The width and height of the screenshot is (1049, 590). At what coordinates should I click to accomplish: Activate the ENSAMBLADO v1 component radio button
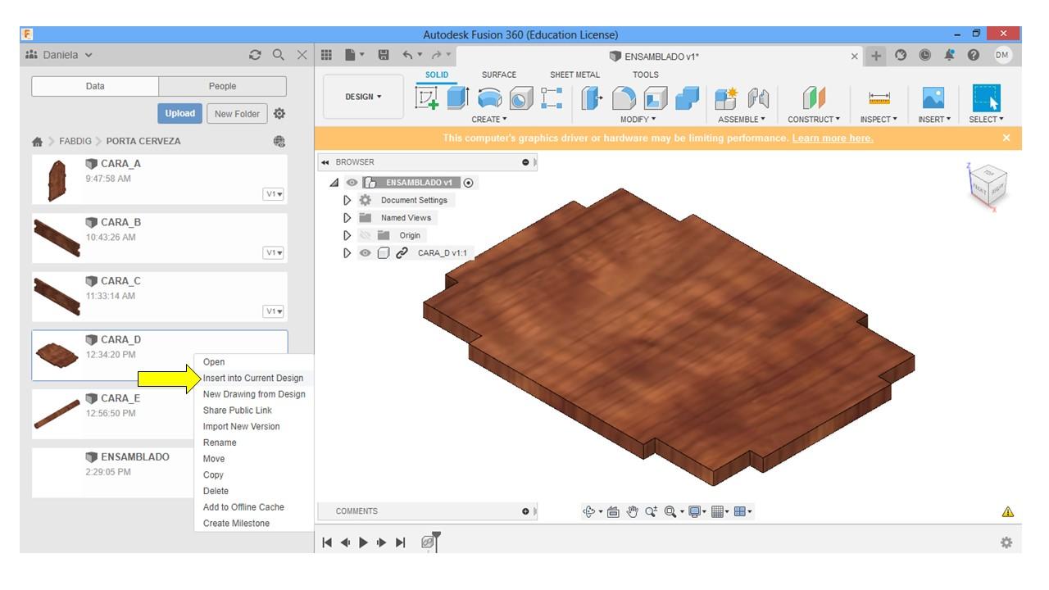[x=469, y=183]
